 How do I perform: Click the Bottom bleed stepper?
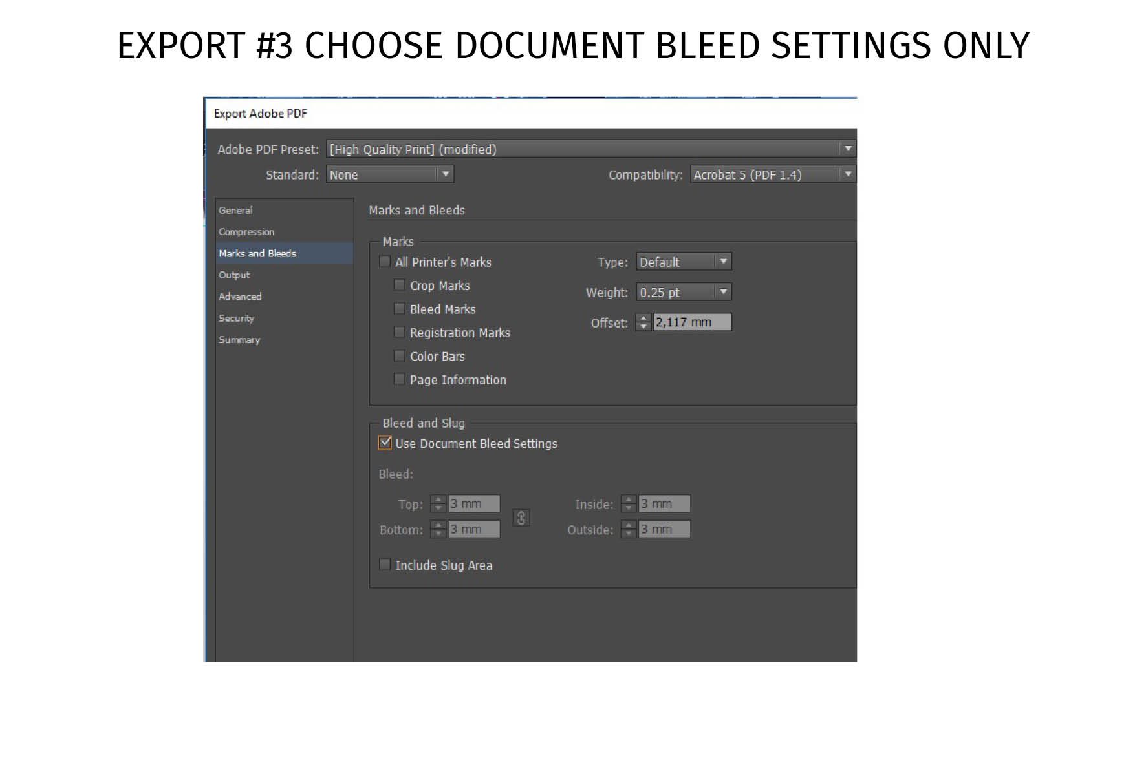click(438, 529)
